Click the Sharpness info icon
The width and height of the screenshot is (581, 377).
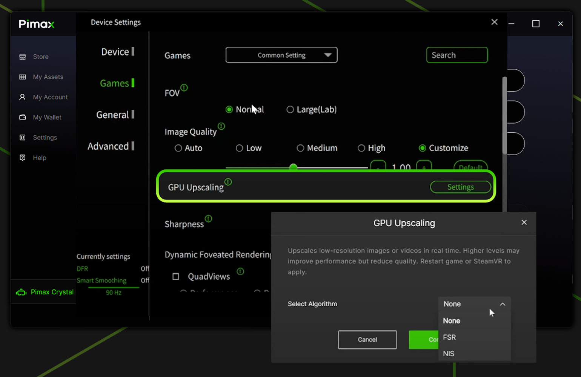coord(209,219)
